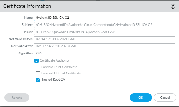Click the 'Forward Untrust Certificate' label text

pyautogui.click(x=61, y=73)
